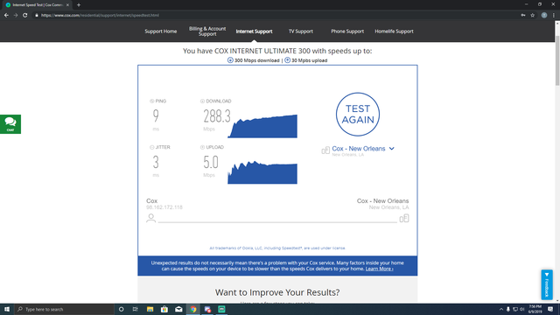This screenshot has width=560, height=315.
Task: Click the Jitter value 3
Action: [156, 163]
